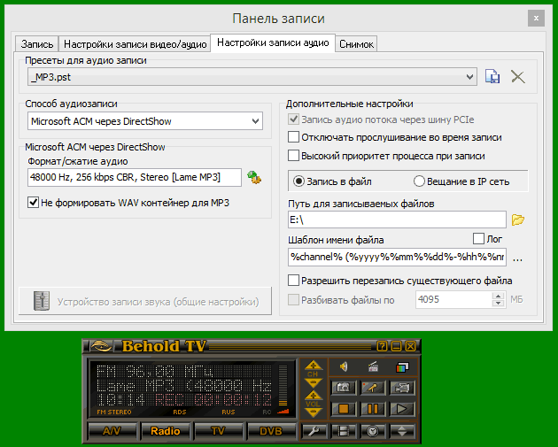The height and width of the screenshot is (447, 558).
Task: Open audio codec format settings icon
Action: click(x=254, y=177)
